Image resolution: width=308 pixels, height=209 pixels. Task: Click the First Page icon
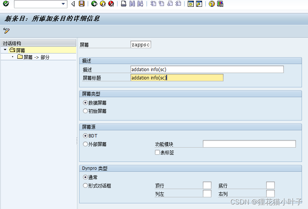pyautogui.click(x=153, y=3)
